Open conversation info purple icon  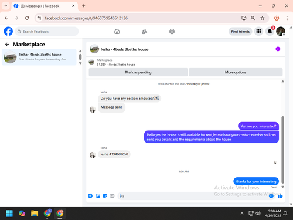pyautogui.click(x=278, y=49)
